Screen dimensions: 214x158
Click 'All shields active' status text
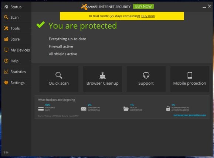pos(63,54)
